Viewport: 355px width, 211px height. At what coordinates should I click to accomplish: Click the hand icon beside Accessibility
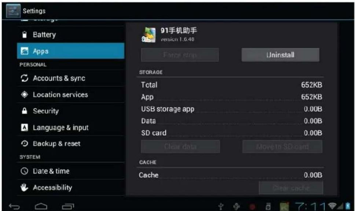(24, 187)
